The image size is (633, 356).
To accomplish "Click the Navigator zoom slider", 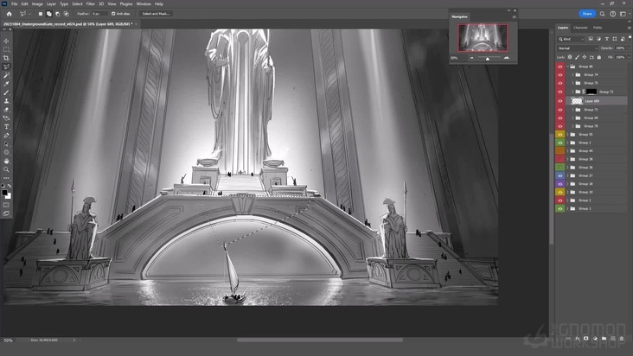I will [x=488, y=58].
